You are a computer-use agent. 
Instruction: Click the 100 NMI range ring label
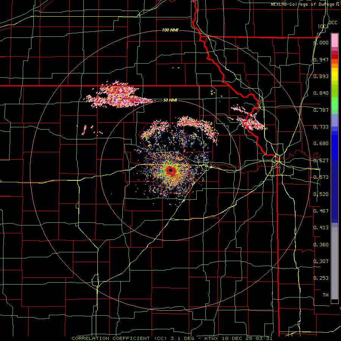coord(170,30)
